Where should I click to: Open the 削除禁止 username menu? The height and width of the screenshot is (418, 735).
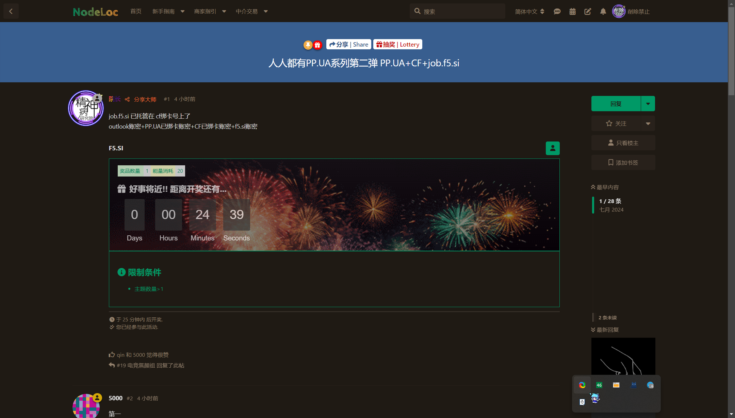click(x=639, y=12)
